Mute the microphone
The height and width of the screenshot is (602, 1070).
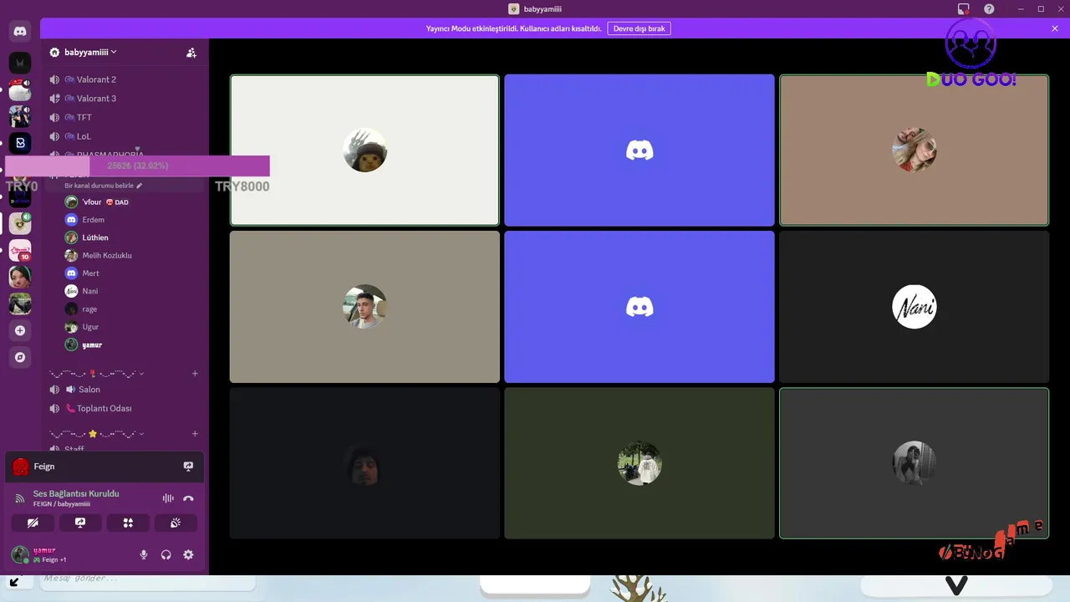pos(144,554)
